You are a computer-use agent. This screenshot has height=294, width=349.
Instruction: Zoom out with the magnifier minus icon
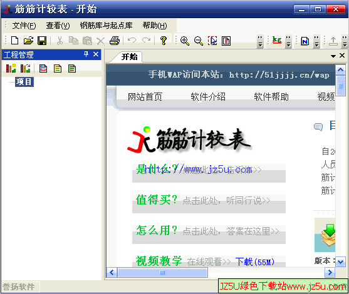(199, 41)
